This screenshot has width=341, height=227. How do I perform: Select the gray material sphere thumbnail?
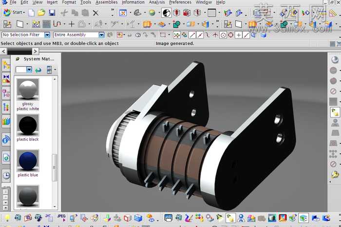coord(28,196)
